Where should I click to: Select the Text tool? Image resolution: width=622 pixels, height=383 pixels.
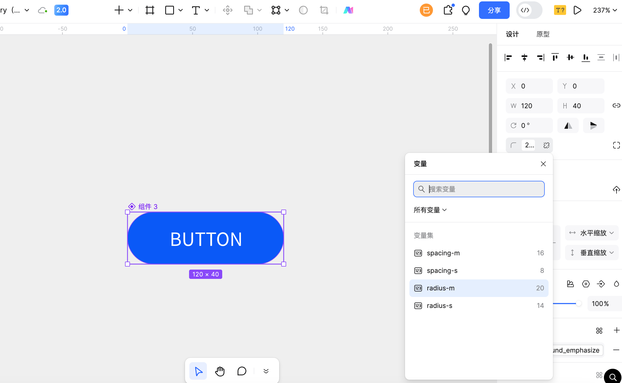196,10
